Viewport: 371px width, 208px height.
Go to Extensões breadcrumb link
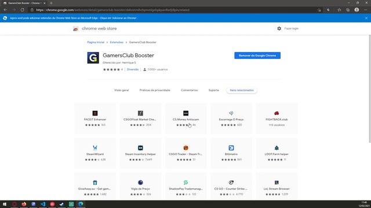click(117, 42)
